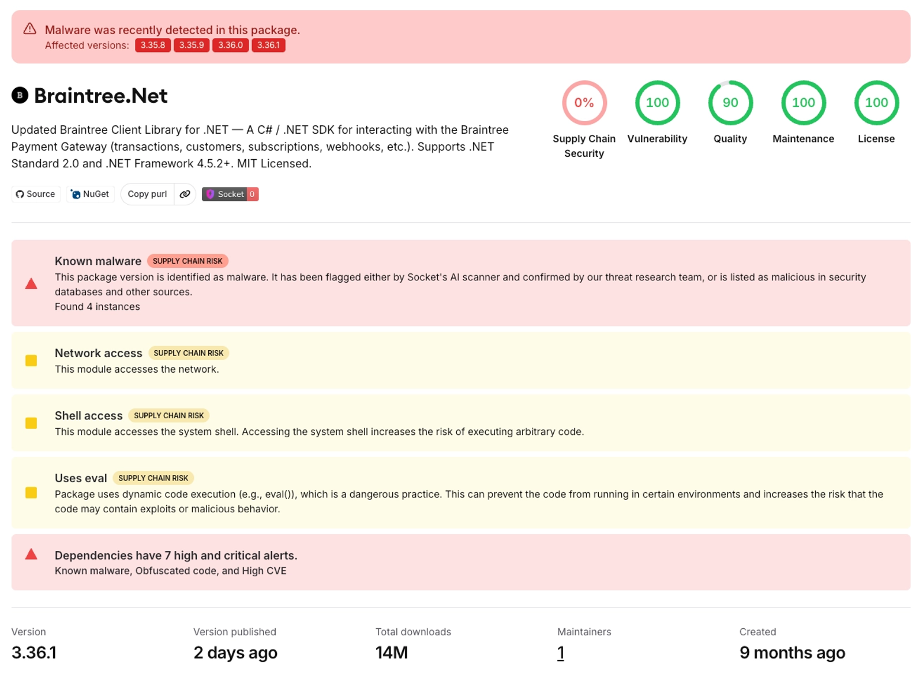Screen dimensions: 923x679
Task: Select affected version 3.36.0 badge
Action: pyautogui.click(x=230, y=45)
